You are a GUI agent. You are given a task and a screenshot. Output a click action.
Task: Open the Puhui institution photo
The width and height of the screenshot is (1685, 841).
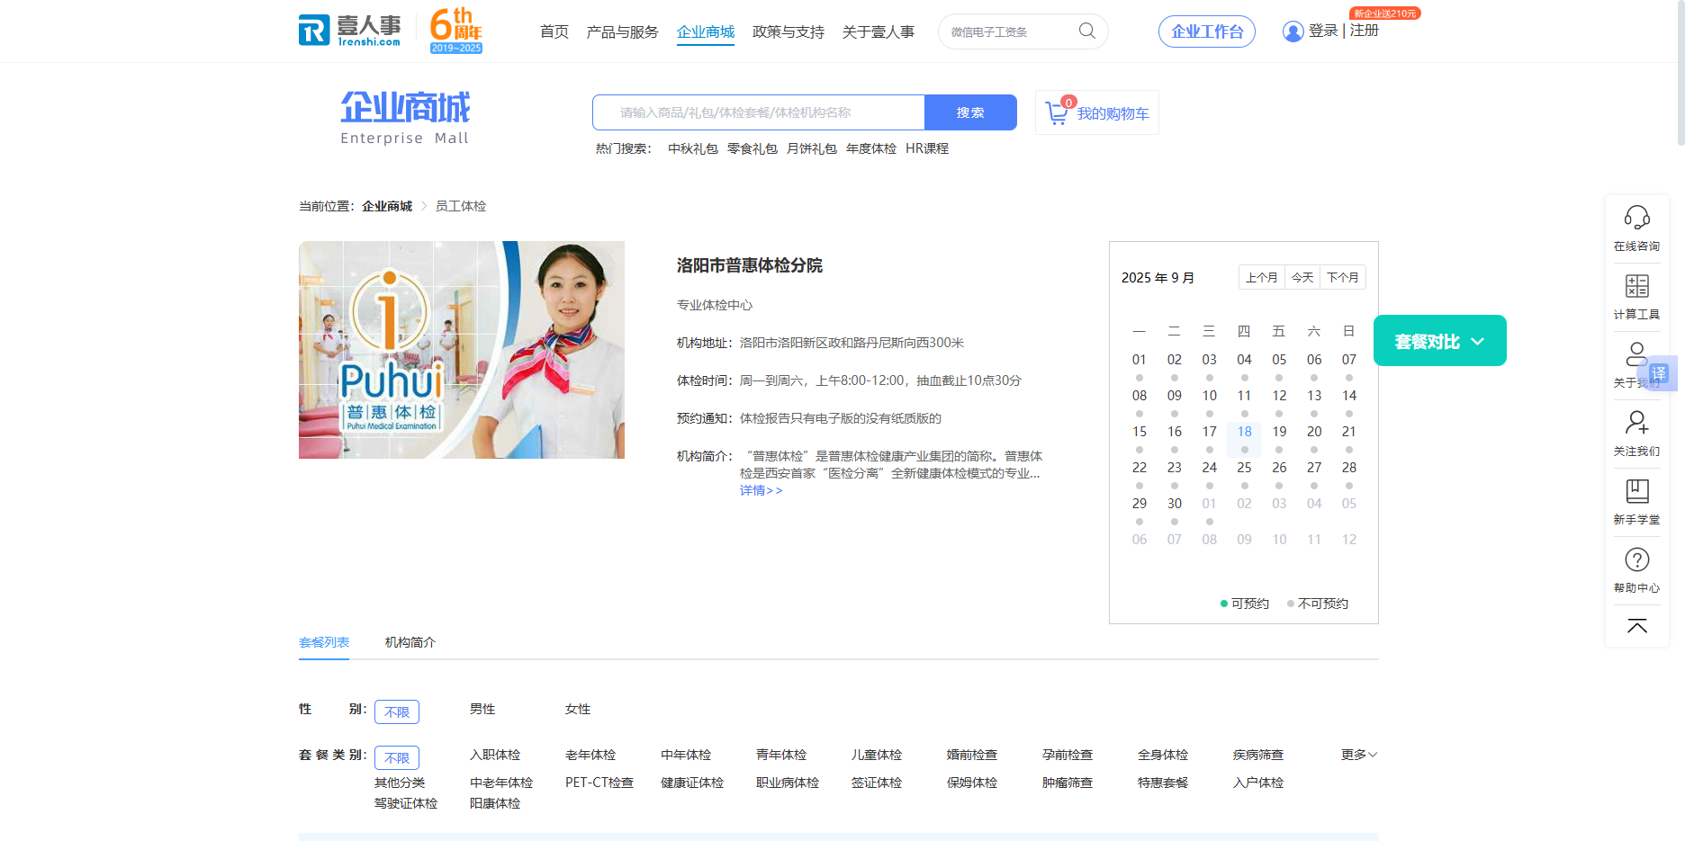click(x=462, y=350)
